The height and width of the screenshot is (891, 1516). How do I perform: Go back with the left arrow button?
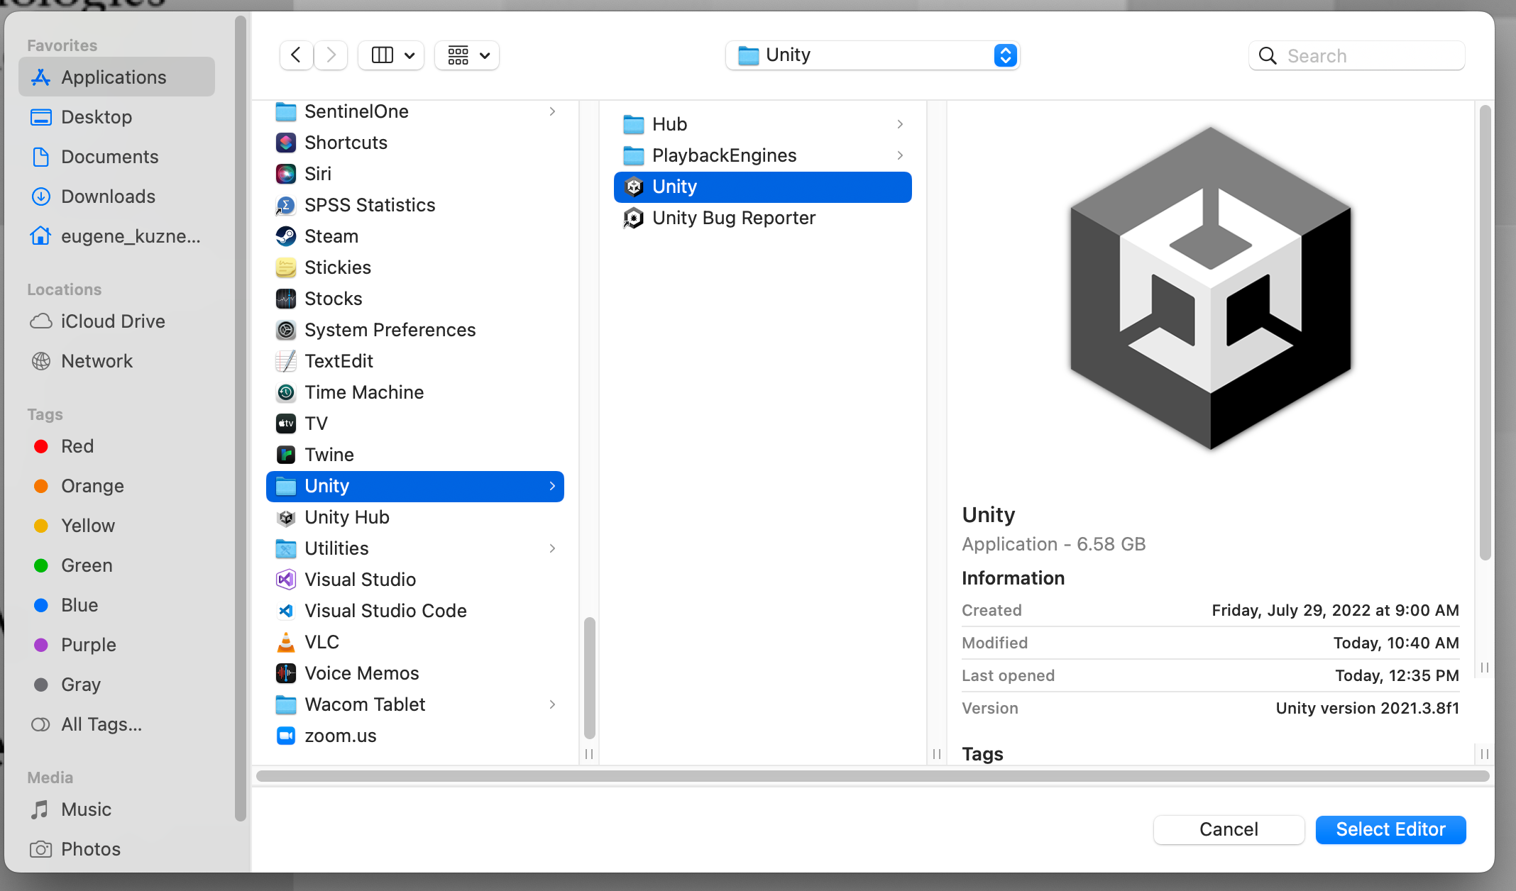296,55
